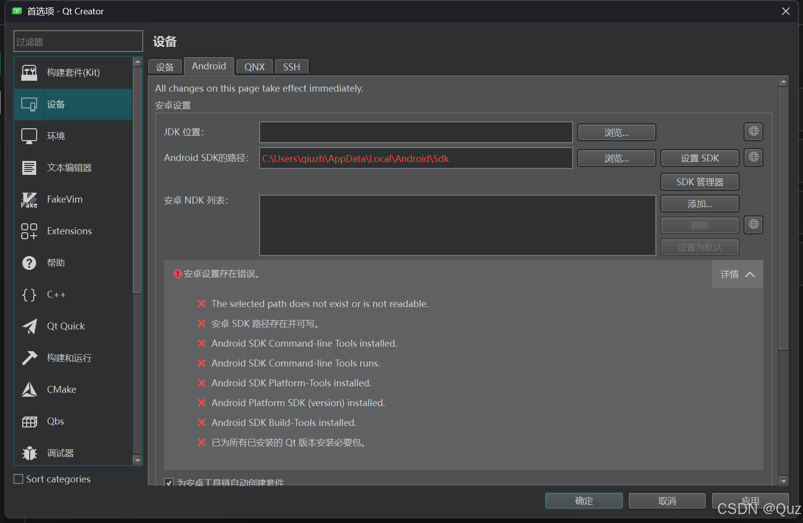Image resolution: width=803 pixels, height=523 pixels.
Task: Click the globe icon beside NDK 删除 button
Action: [753, 224]
